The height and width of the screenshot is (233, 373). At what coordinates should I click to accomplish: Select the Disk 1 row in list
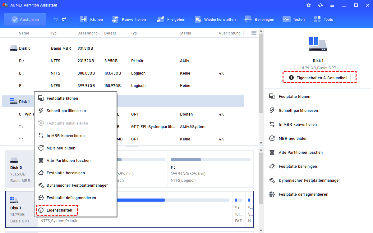click(123, 101)
